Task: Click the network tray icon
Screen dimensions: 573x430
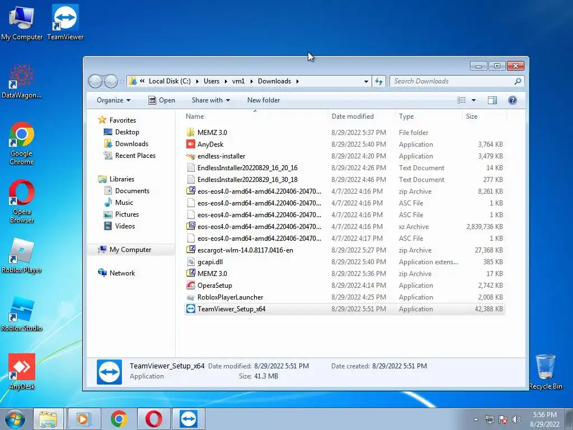Action: 489,419
